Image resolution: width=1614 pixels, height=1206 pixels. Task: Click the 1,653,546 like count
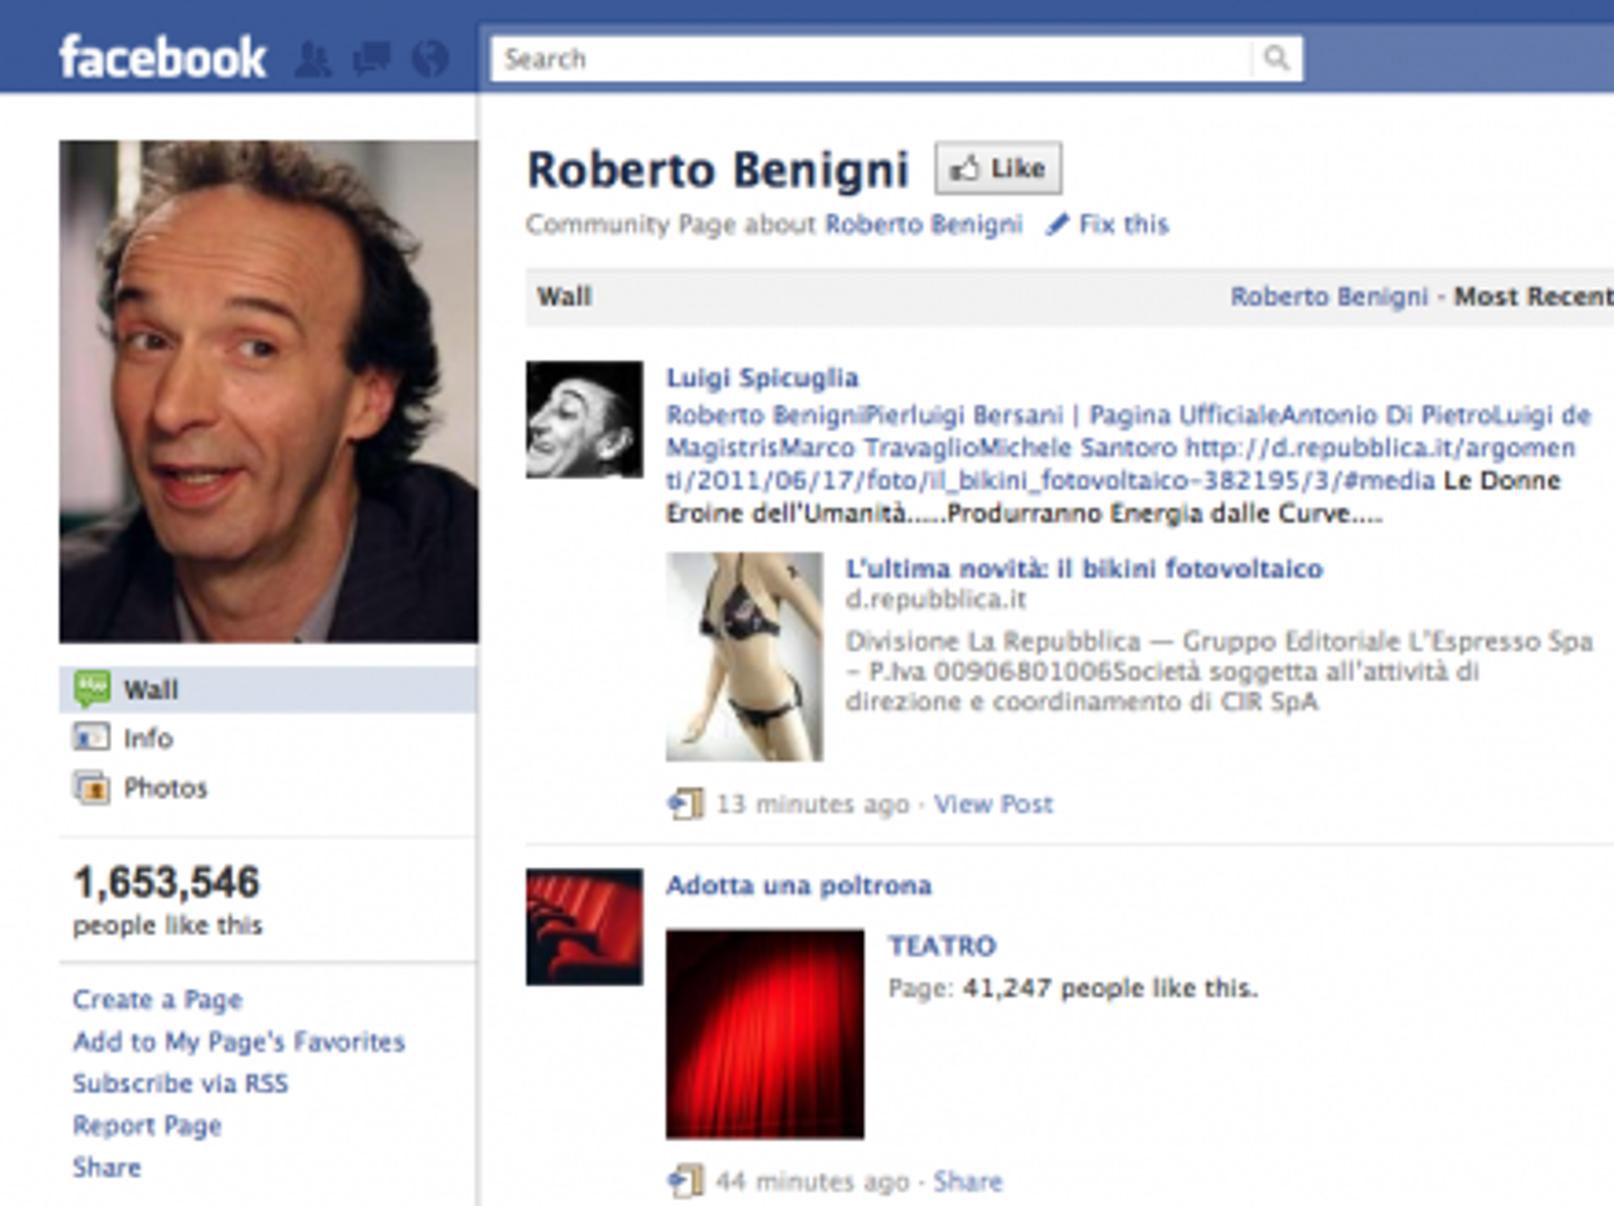[x=167, y=881]
